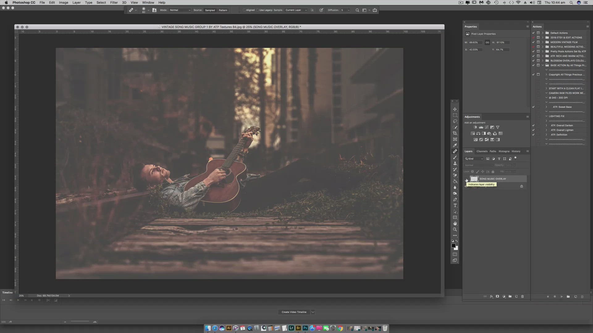Click the Create Video Timeline button
The height and width of the screenshot is (333, 593).
point(294,312)
